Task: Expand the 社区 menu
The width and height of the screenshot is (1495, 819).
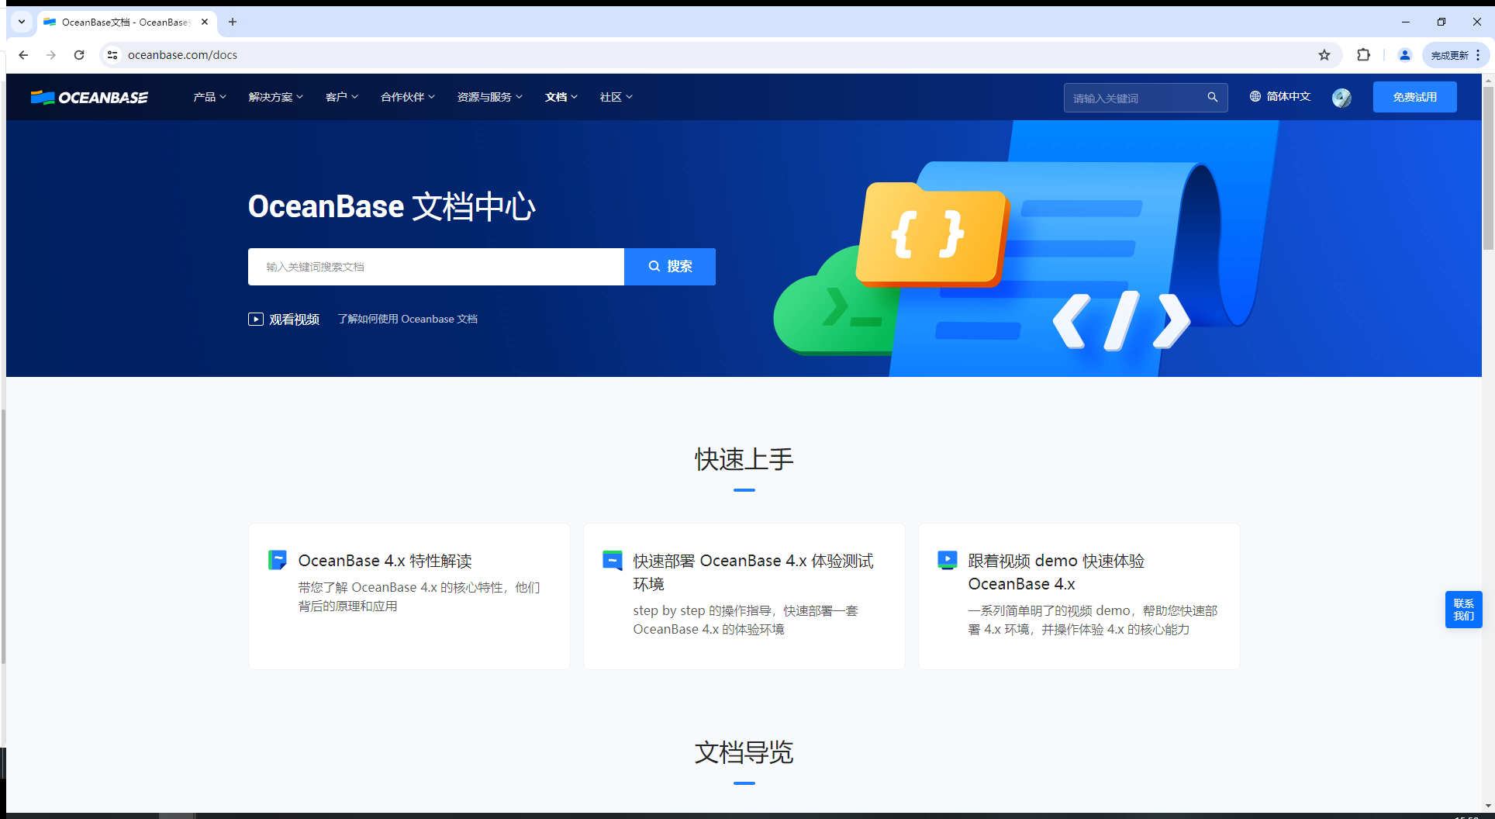Action: point(616,97)
